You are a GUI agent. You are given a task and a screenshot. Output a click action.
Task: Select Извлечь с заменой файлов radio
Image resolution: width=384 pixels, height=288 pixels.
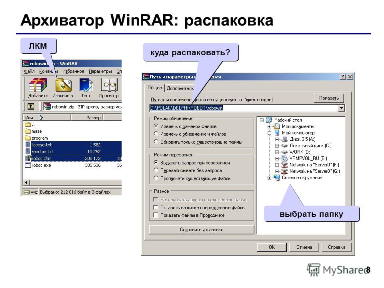coord(156,126)
